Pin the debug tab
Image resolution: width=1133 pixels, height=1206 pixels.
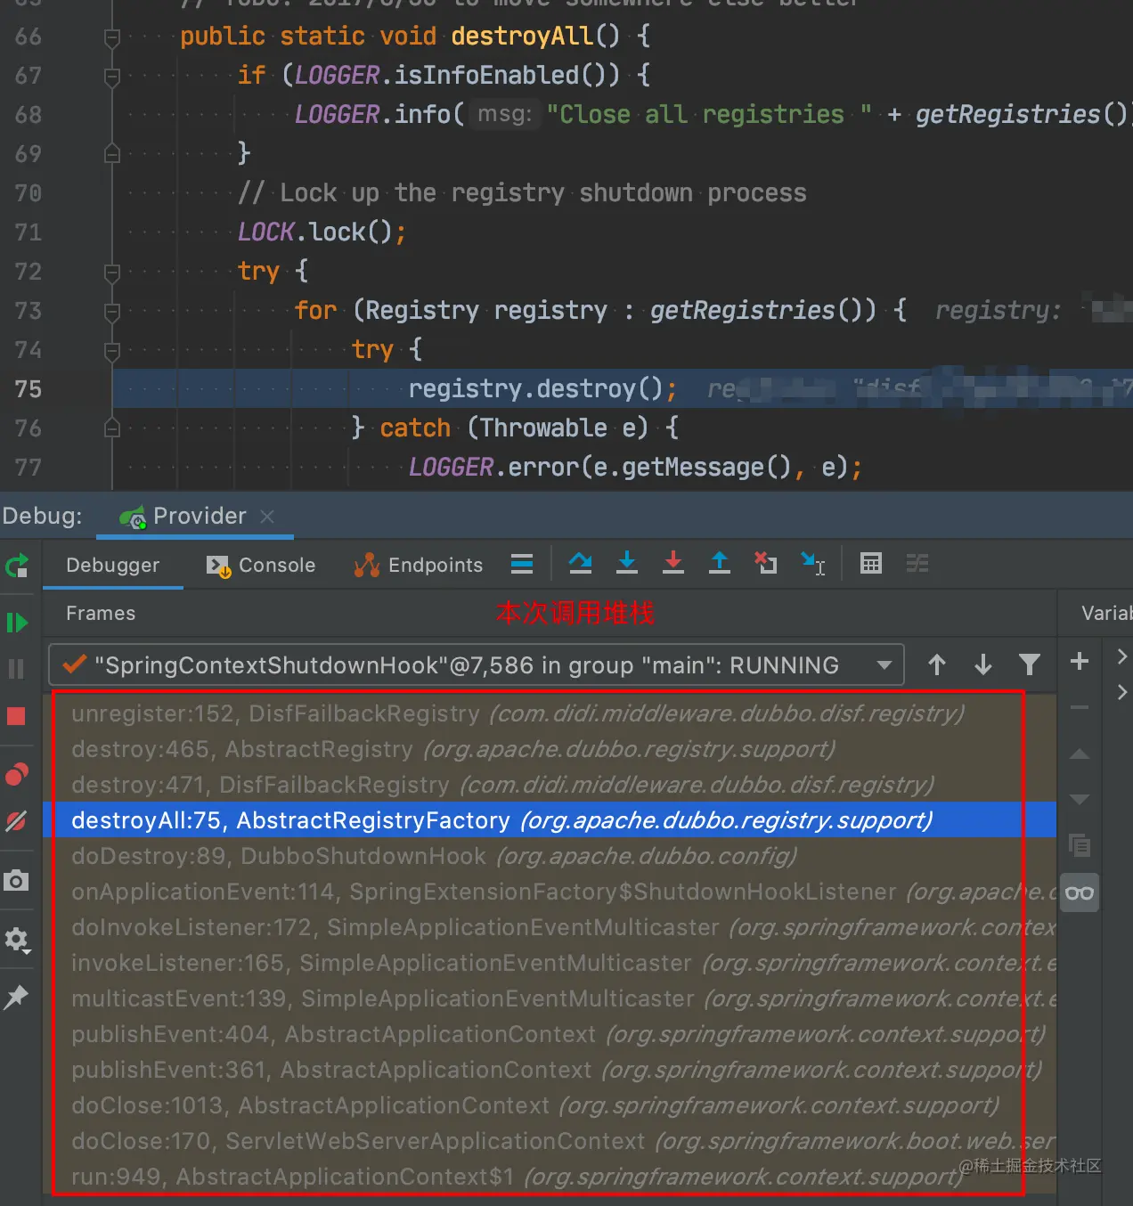(x=17, y=997)
